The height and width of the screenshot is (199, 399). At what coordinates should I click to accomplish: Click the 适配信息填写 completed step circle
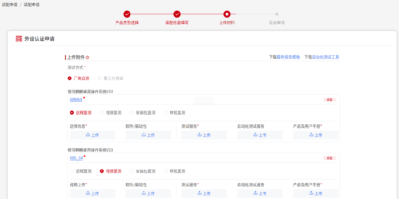point(177,14)
